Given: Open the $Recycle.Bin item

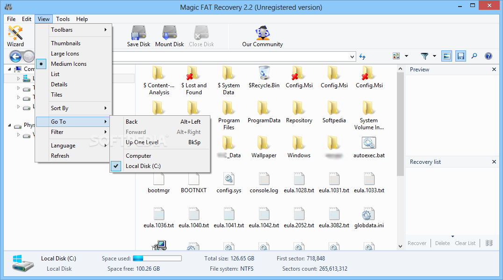Looking at the screenshot, I should [x=264, y=77].
